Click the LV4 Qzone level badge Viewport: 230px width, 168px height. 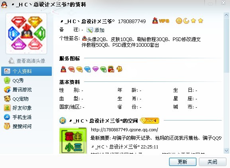(x=149, y=121)
